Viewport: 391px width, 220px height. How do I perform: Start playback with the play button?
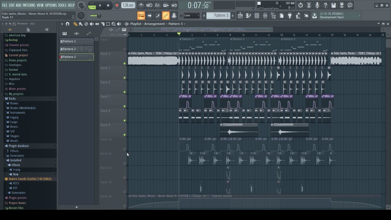tap(100, 5)
